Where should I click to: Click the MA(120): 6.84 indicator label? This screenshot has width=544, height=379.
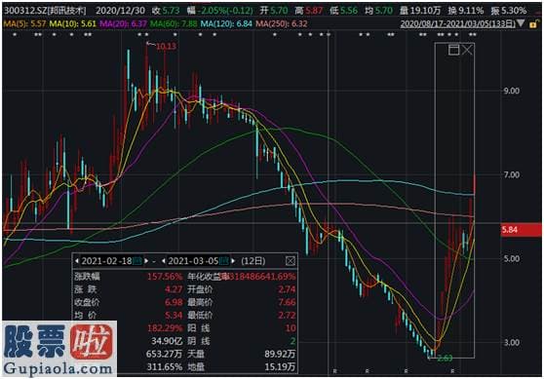coord(226,23)
